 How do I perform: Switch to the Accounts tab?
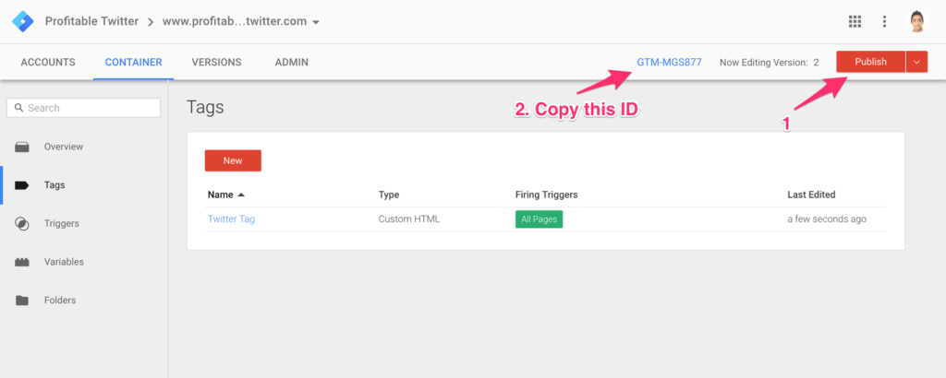click(x=48, y=62)
